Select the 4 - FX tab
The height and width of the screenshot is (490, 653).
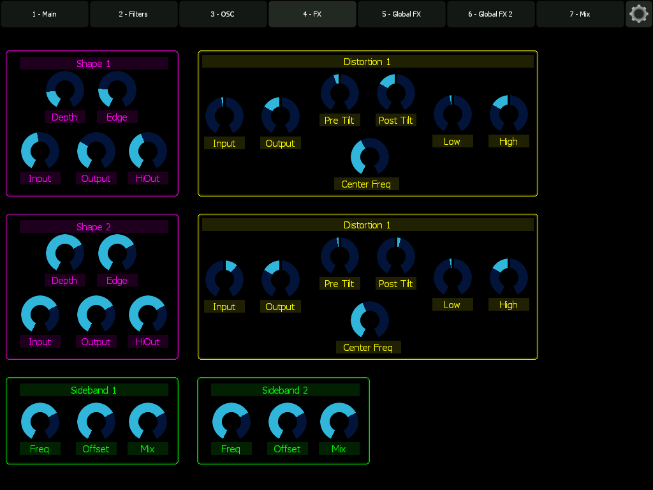[312, 14]
